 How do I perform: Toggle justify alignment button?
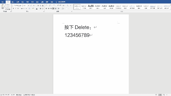[53, 9]
